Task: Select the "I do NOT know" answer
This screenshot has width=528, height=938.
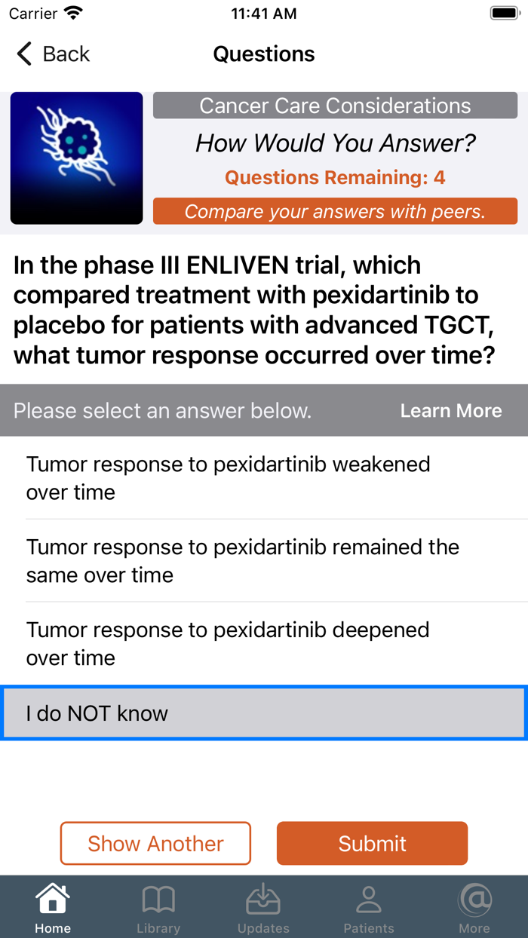Action: 263,712
